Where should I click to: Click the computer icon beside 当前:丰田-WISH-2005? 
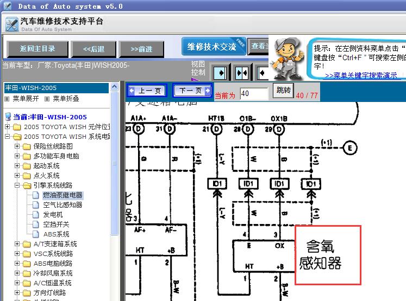[8, 117]
